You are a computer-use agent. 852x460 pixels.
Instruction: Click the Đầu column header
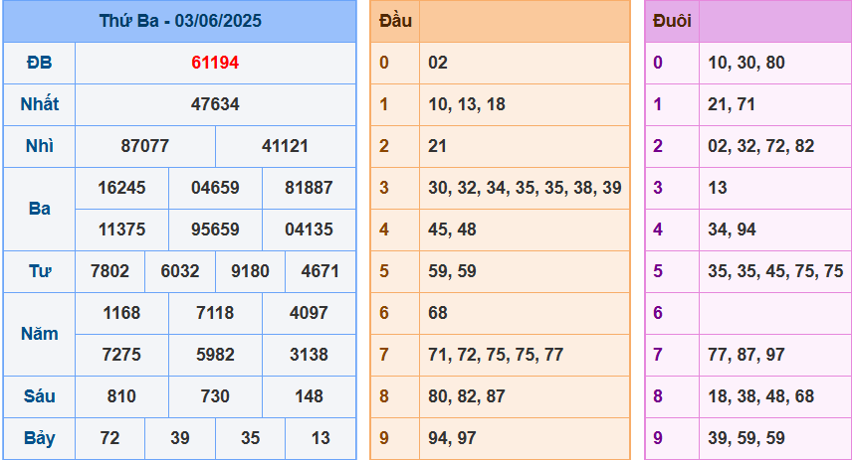coord(395,21)
